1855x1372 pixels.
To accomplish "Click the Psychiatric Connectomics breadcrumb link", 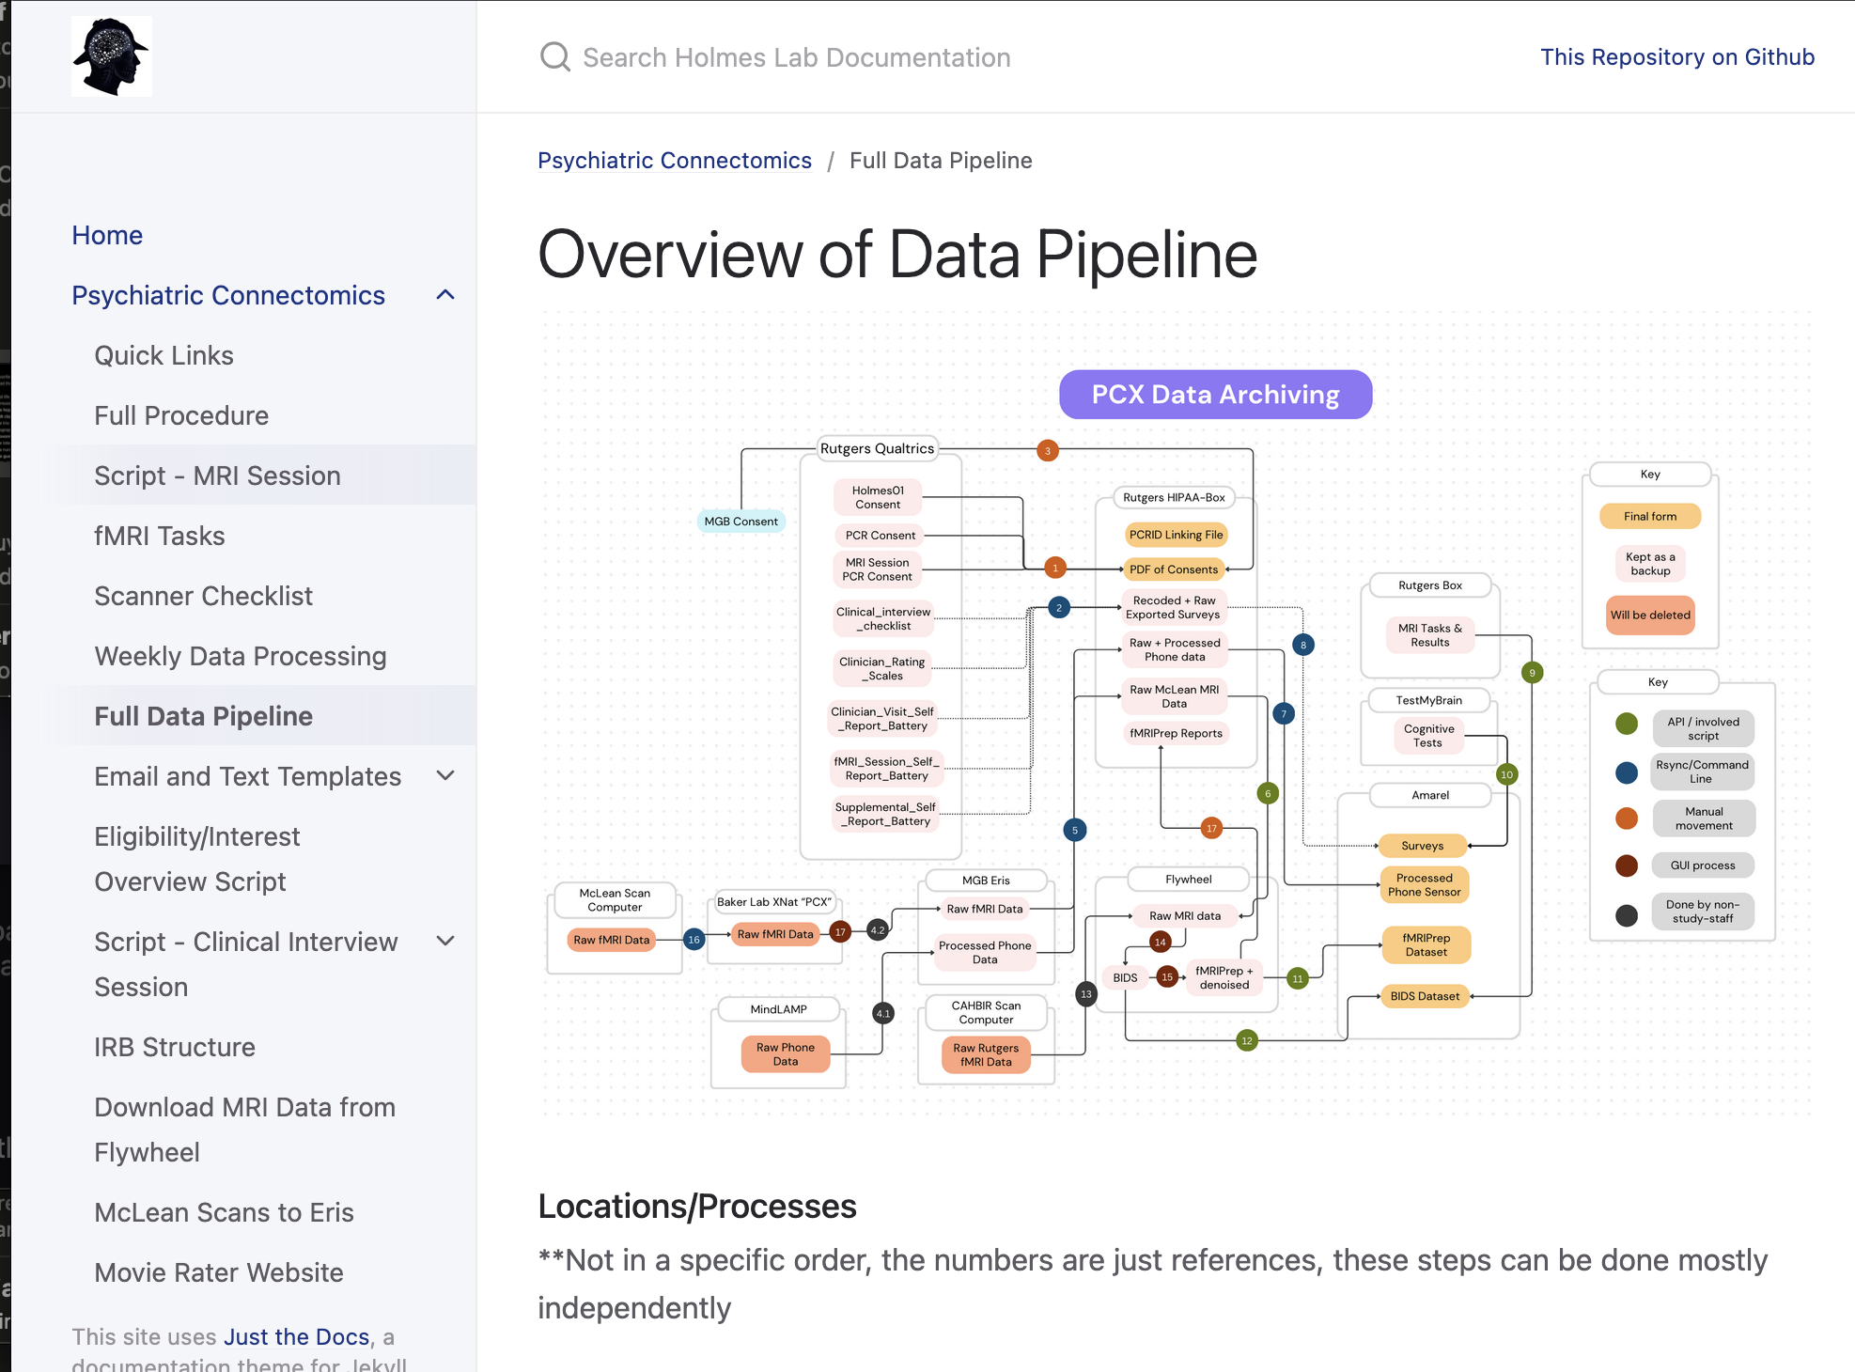I will pyautogui.click(x=674, y=161).
